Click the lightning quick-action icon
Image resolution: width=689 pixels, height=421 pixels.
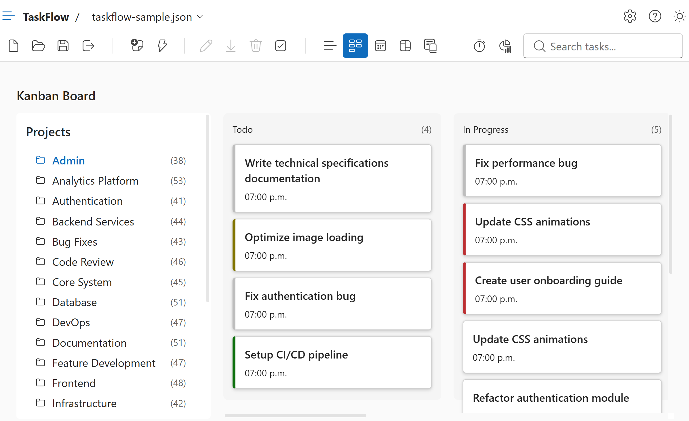pyautogui.click(x=162, y=46)
